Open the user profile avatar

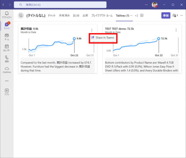[154, 5]
